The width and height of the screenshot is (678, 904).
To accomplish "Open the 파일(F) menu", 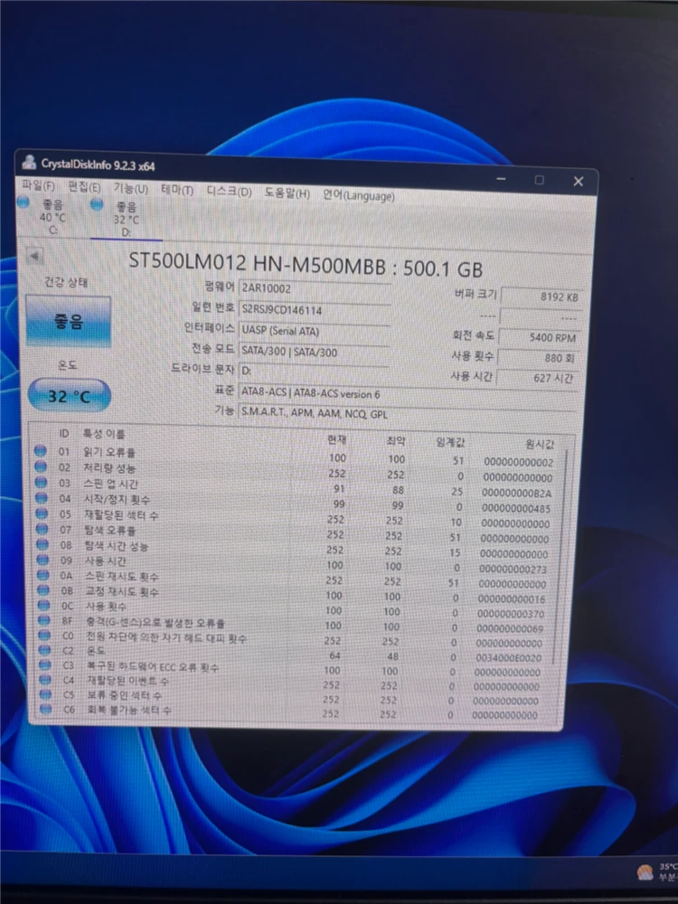I will (x=38, y=185).
